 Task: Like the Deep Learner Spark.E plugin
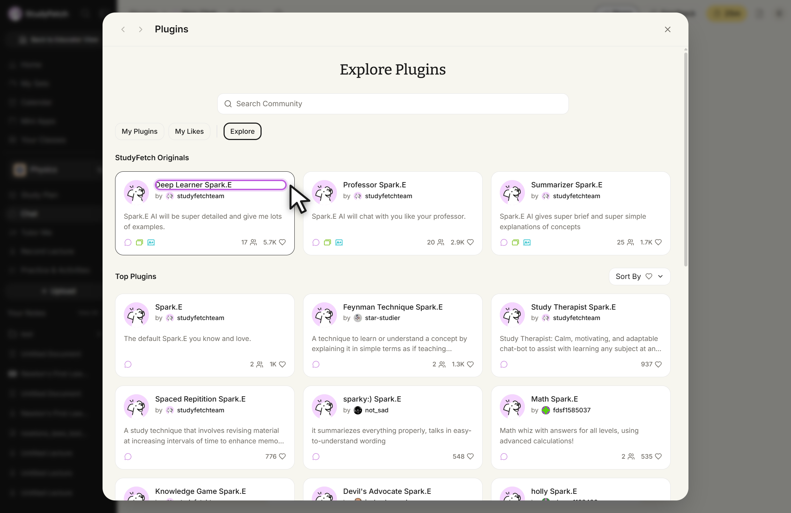282,242
